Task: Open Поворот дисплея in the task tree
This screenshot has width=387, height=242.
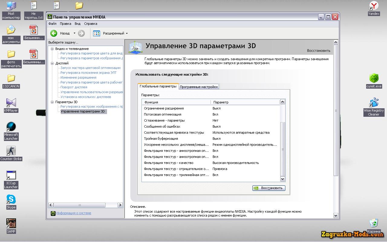Action: click(74, 87)
